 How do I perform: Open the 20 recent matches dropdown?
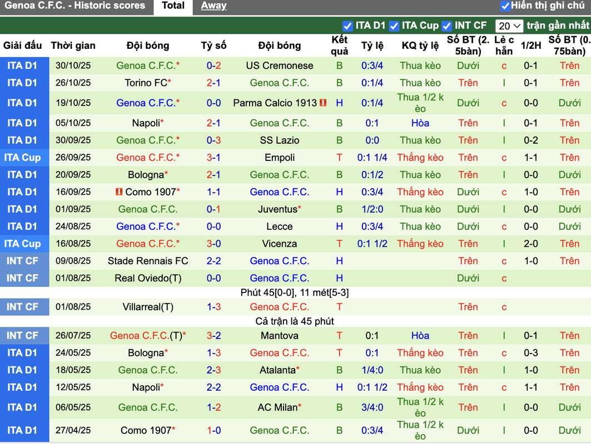click(509, 26)
